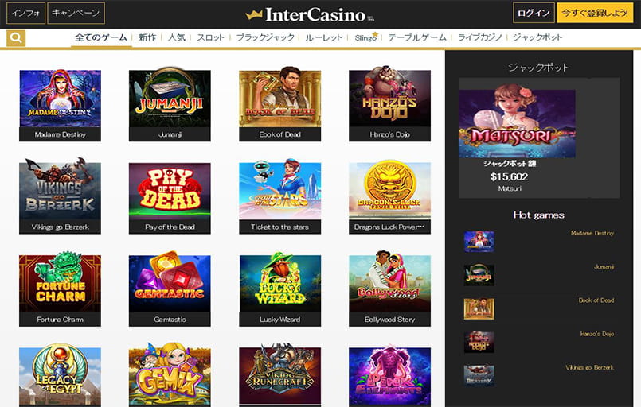Open the Madame Destiny game thumbnail in grid

[60, 99]
